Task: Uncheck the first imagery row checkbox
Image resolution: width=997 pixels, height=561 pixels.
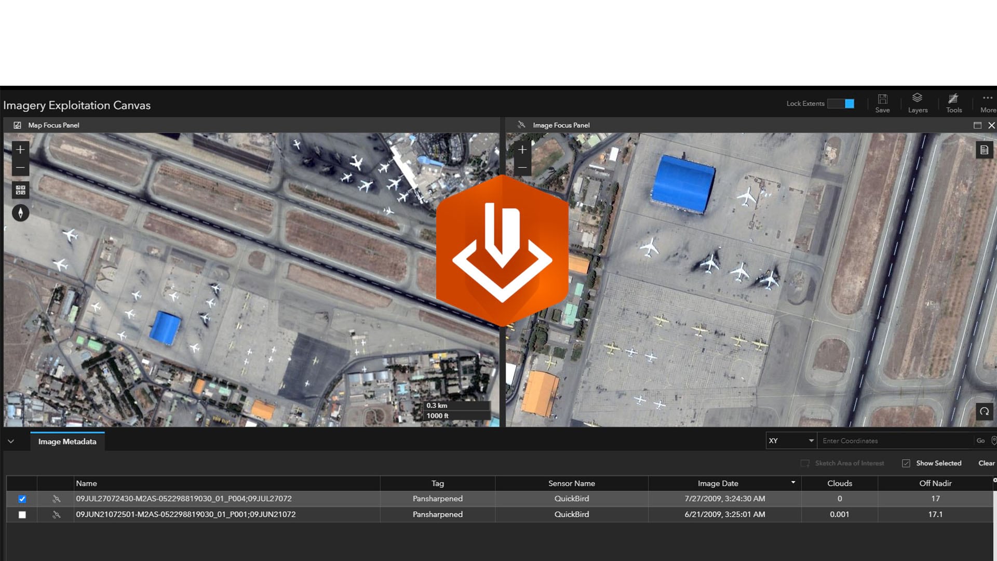Action: [22, 499]
